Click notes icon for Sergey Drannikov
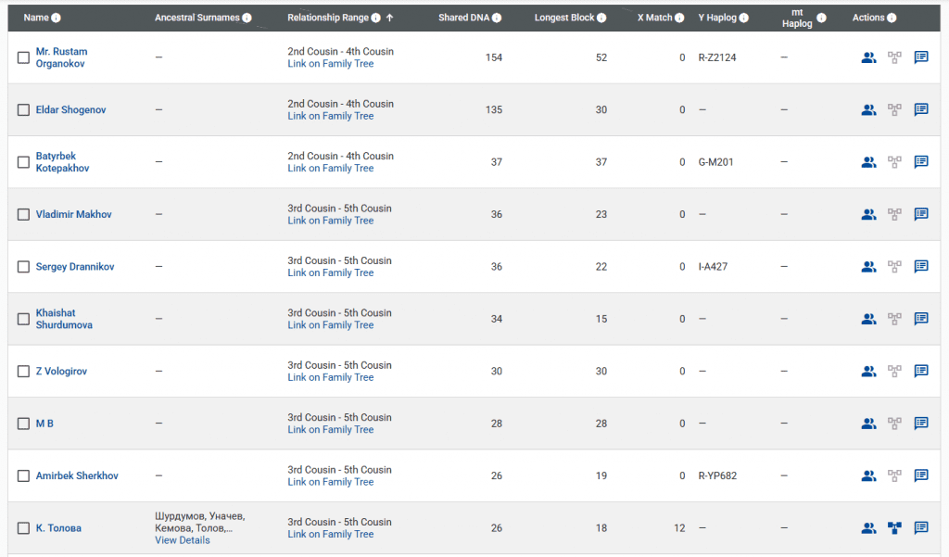949x557 pixels. tap(921, 267)
